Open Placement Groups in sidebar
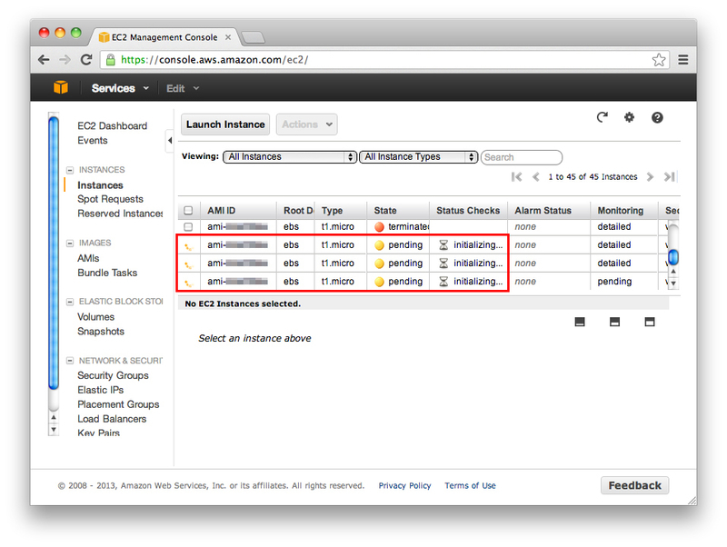The height and width of the screenshot is (547, 727). (x=118, y=404)
